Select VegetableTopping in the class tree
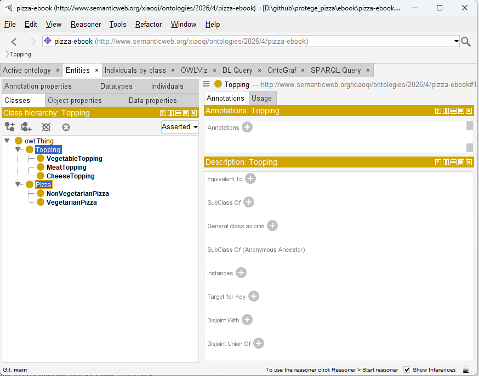This screenshot has width=479, height=376. [x=74, y=159]
